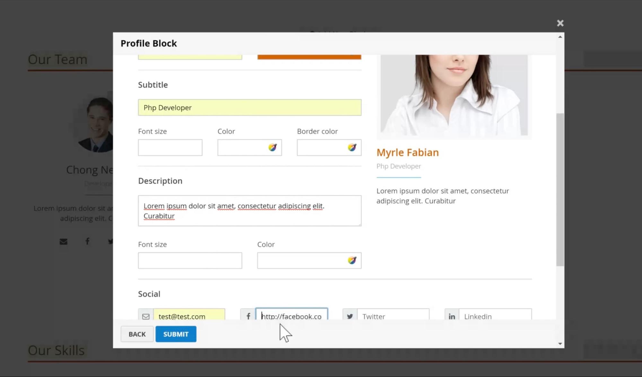Screen dimensions: 642x377
Task: Click the LinkedIn icon
Action: [x=452, y=316]
